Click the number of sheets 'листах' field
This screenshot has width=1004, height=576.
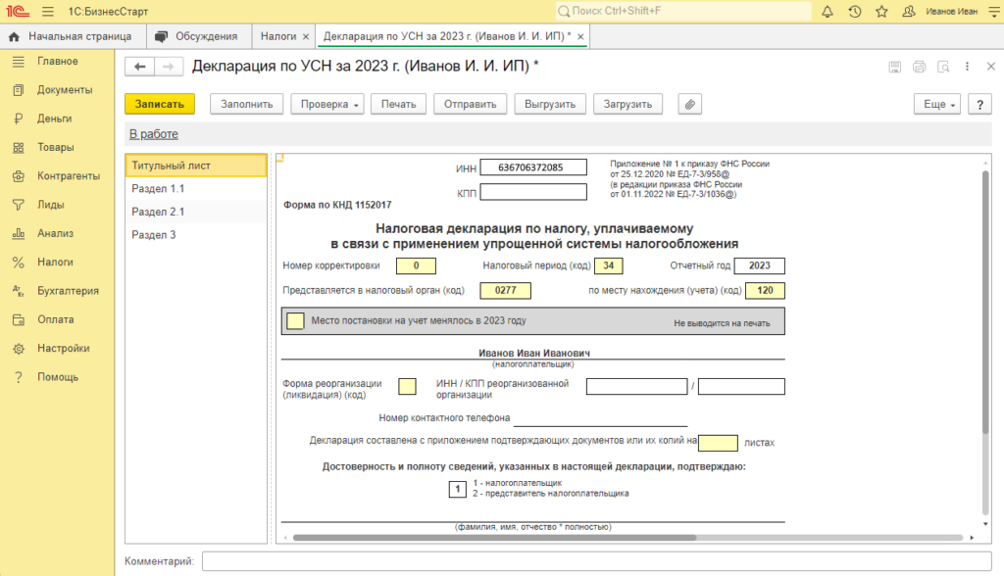point(718,443)
